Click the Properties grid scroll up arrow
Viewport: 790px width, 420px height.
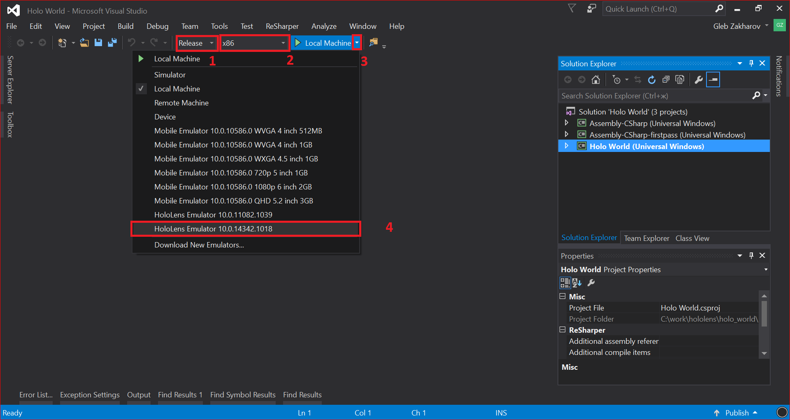764,296
